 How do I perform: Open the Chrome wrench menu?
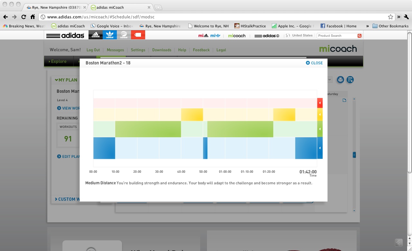pos(407,17)
